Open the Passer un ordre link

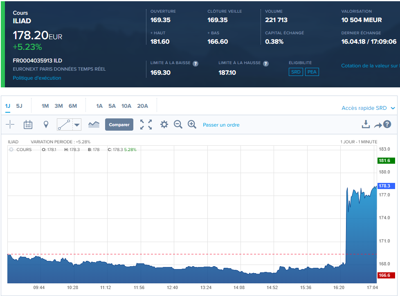[x=221, y=125]
